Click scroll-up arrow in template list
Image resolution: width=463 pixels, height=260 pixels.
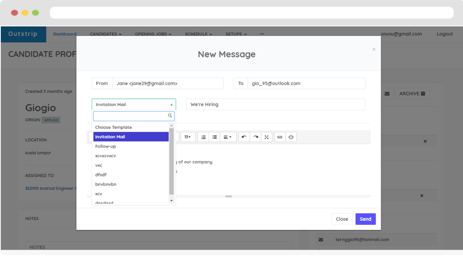(172, 125)
